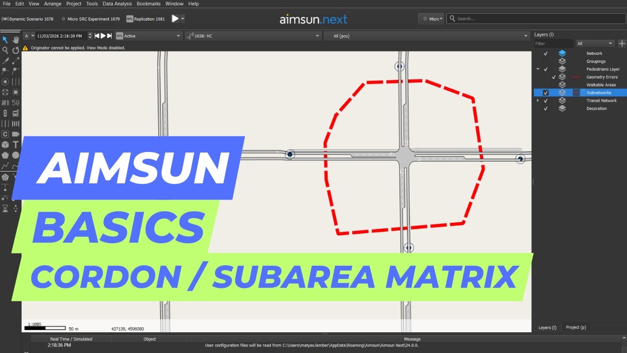The width and height of the screenshot is (627, 353).
Task: Toggle Transit Network layer checkbox
Action: pos(546,101)
